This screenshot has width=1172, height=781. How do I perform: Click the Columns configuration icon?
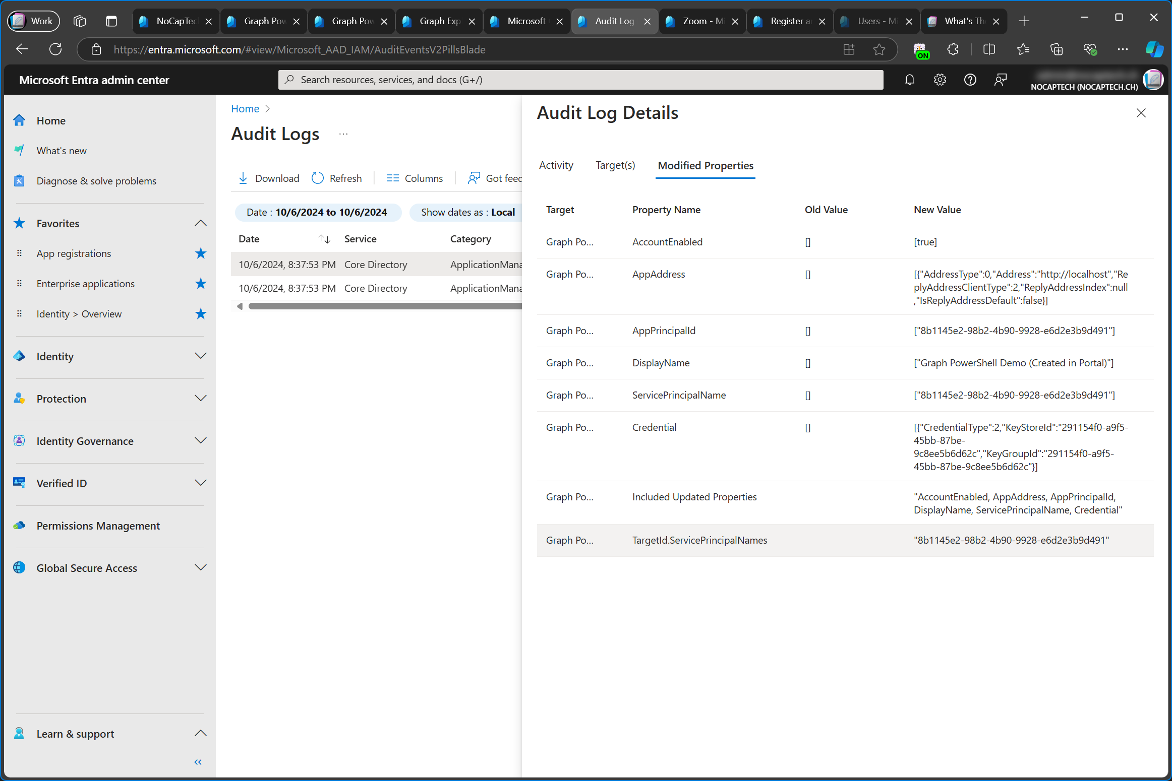click(x=391, y=178)
